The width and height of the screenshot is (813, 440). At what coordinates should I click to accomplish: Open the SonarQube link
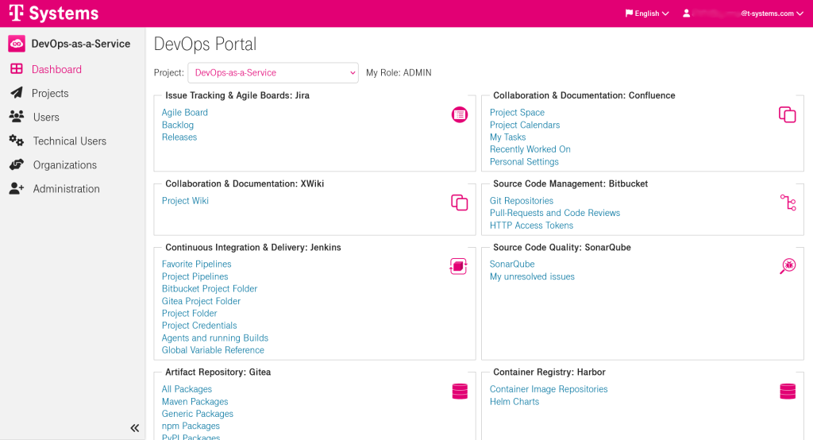[512, 264]
